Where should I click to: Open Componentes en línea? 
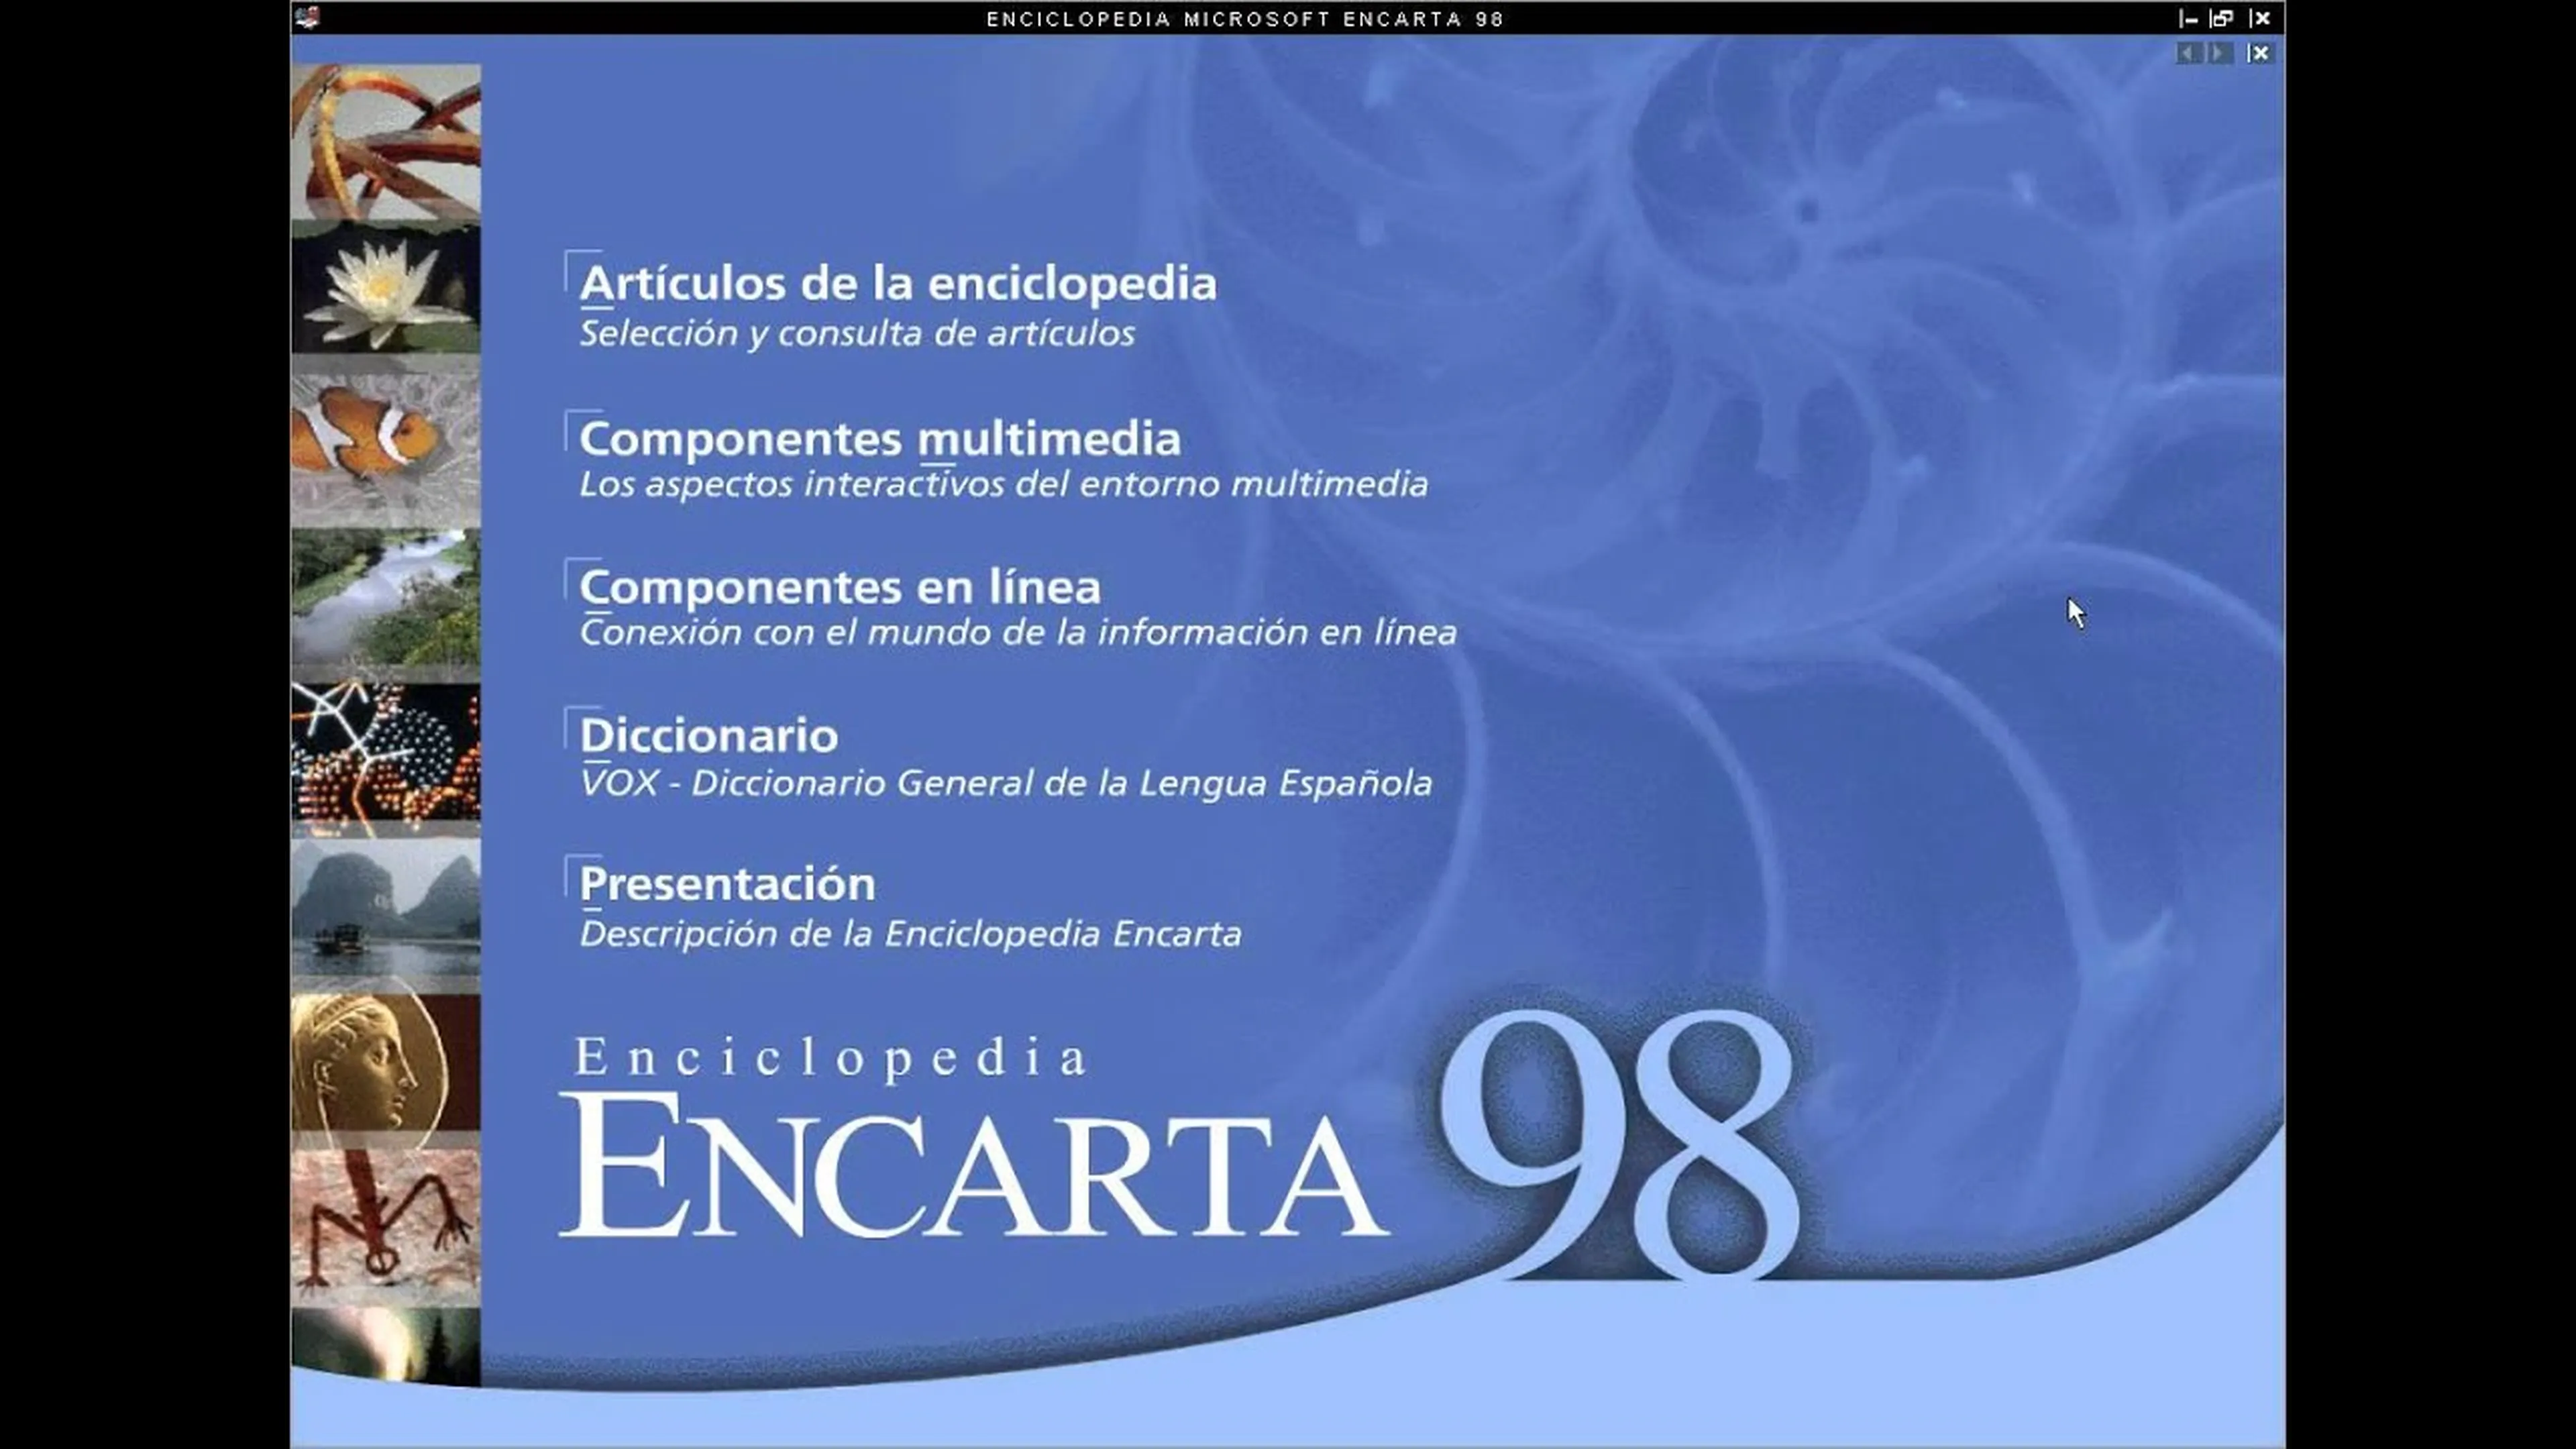click(x=840, y=586)
